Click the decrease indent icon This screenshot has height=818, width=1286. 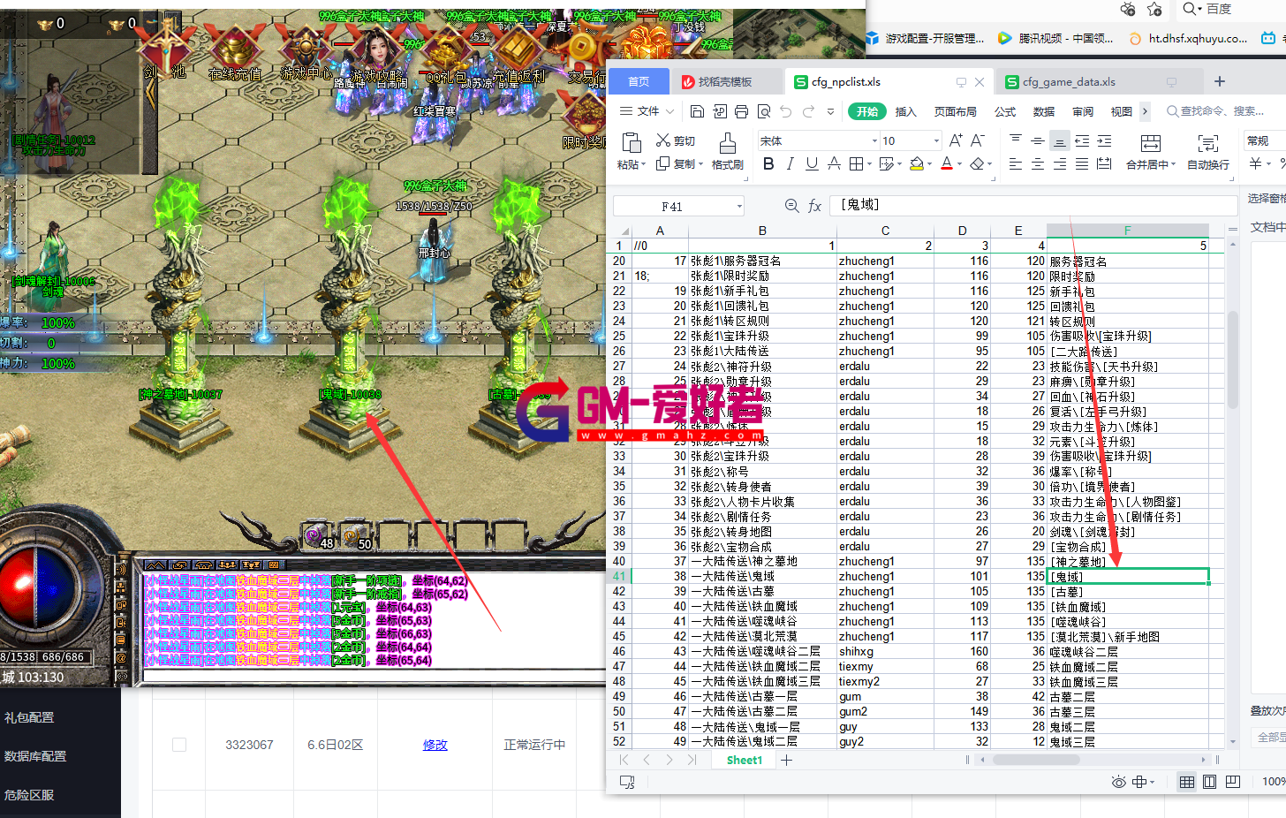pyautogui.click(x=1082, y=140)
